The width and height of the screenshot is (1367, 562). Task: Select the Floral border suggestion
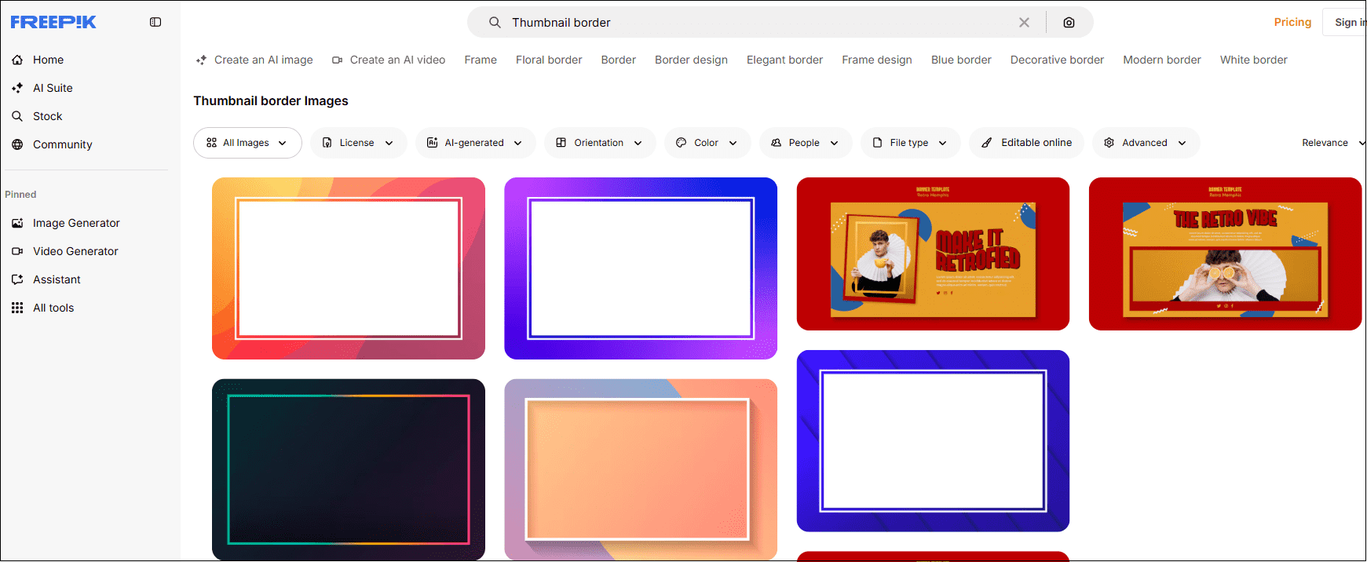[x=549, y=60]
